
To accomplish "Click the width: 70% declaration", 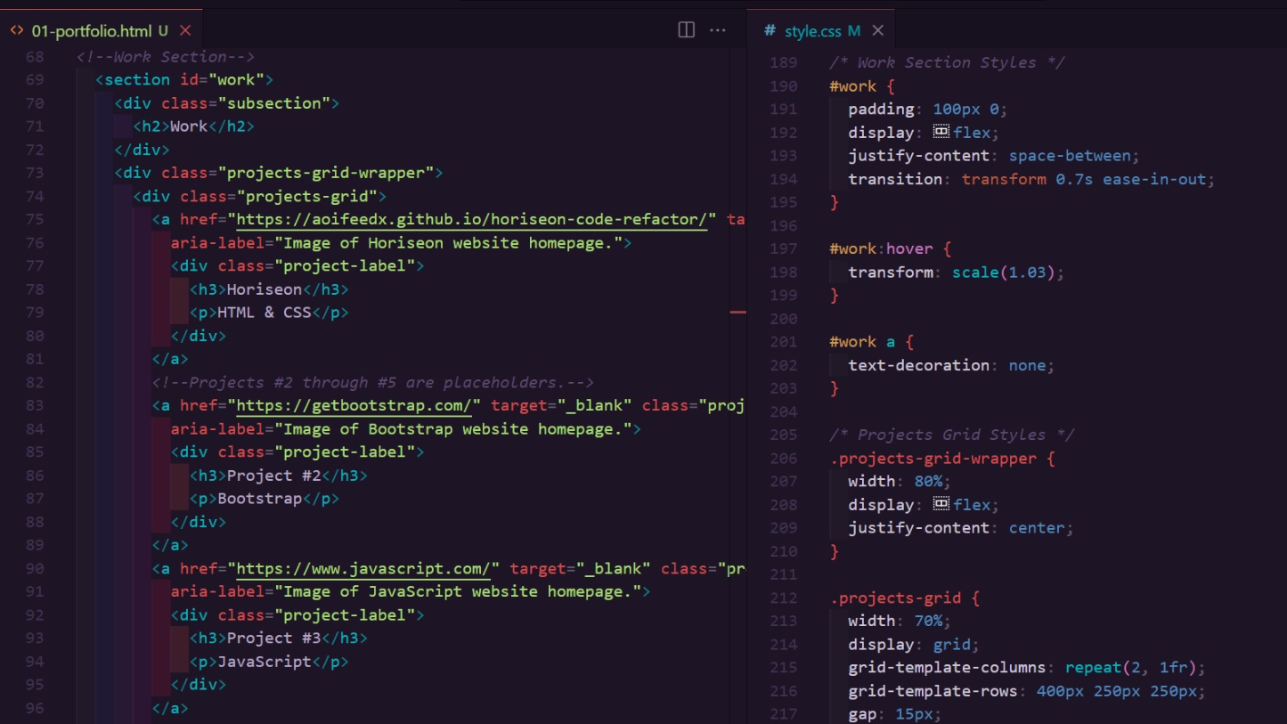I will [900, 621].
